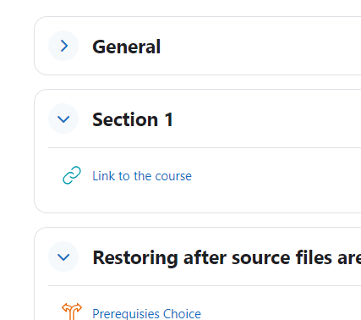Screen dimensions: 361x320
Task: Select the Restoring after source files heading
Action: click(x=227, y=257)
